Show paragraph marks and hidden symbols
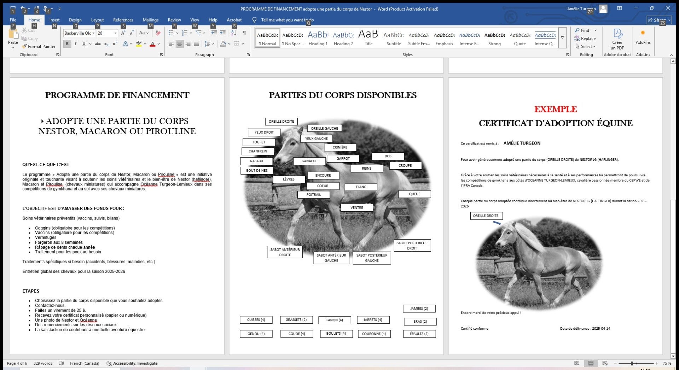 click(x=244, y=33)
